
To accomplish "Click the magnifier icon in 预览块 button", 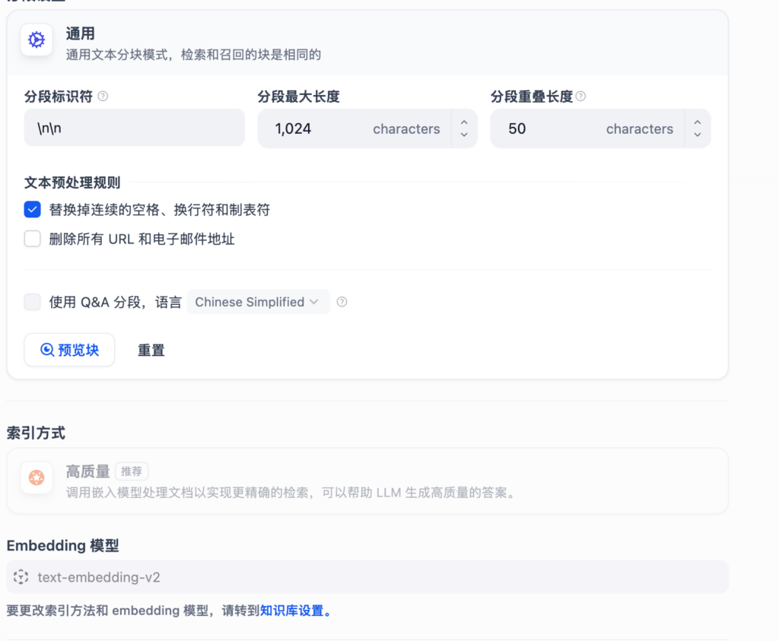I will 46,350.
